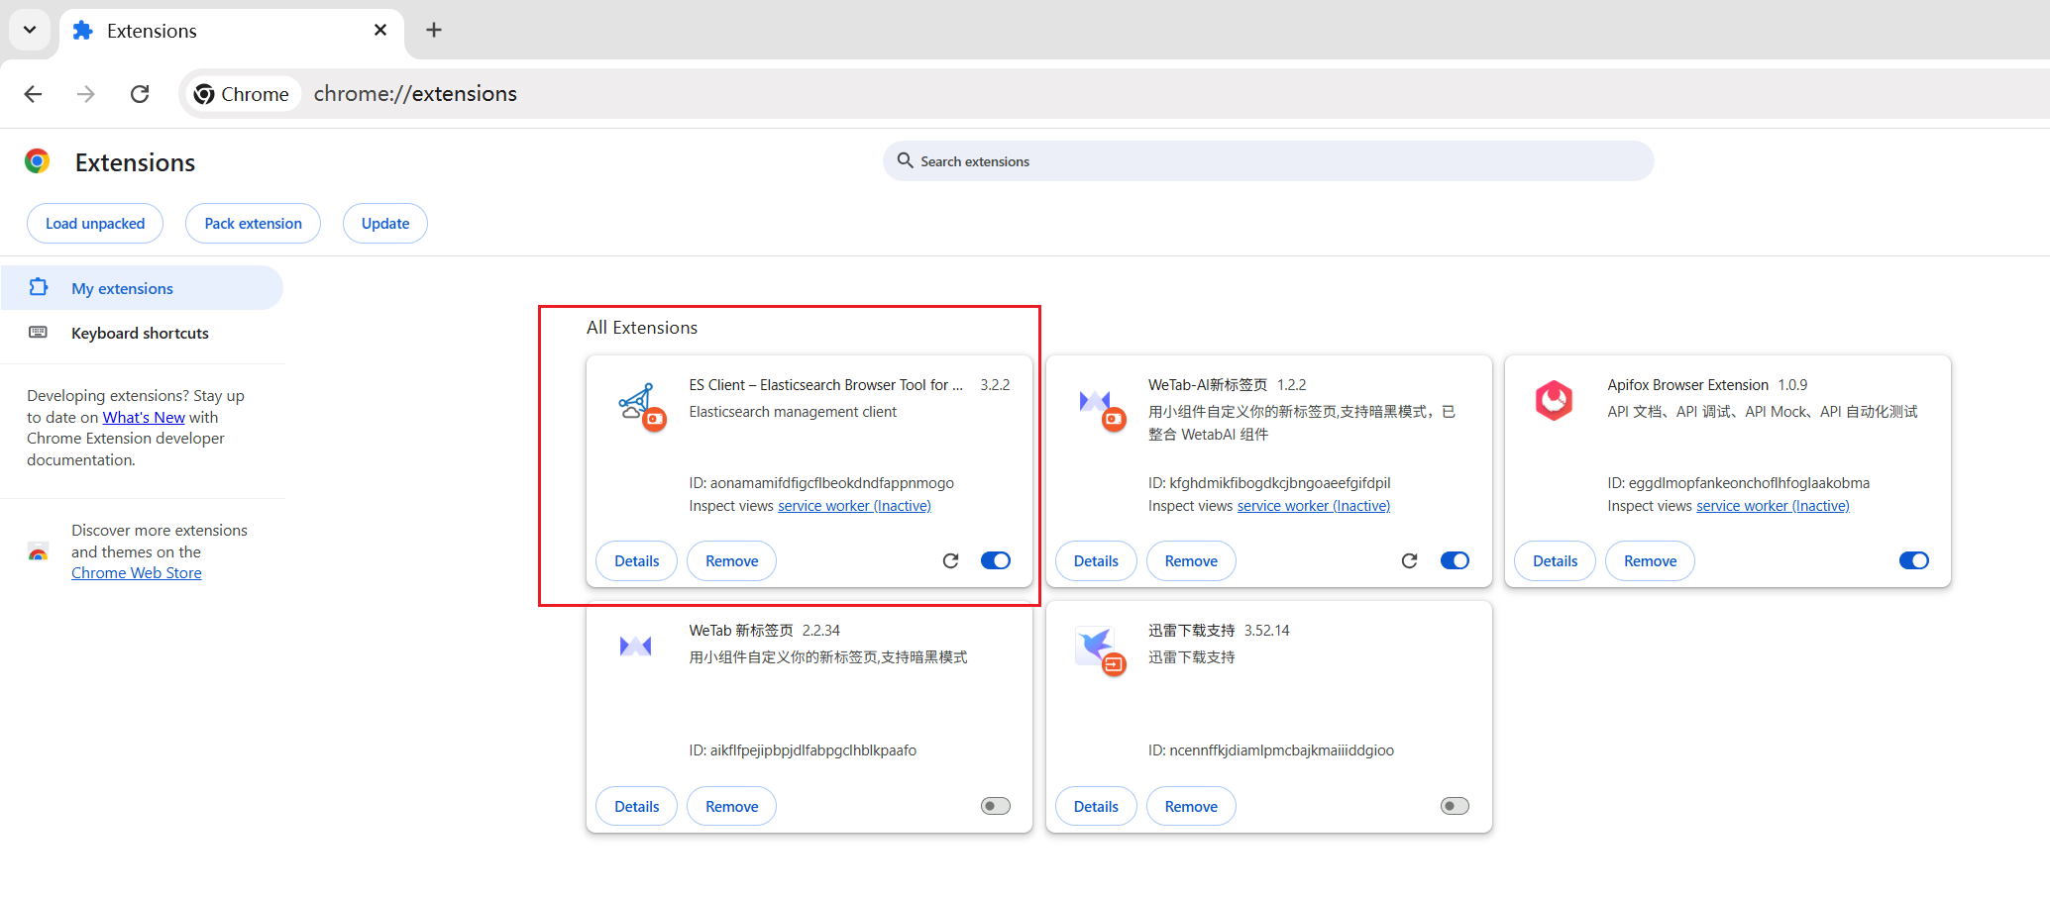Open Apifox service worker link
This screenshot has height=898, width=2050.
(1773, 506)
